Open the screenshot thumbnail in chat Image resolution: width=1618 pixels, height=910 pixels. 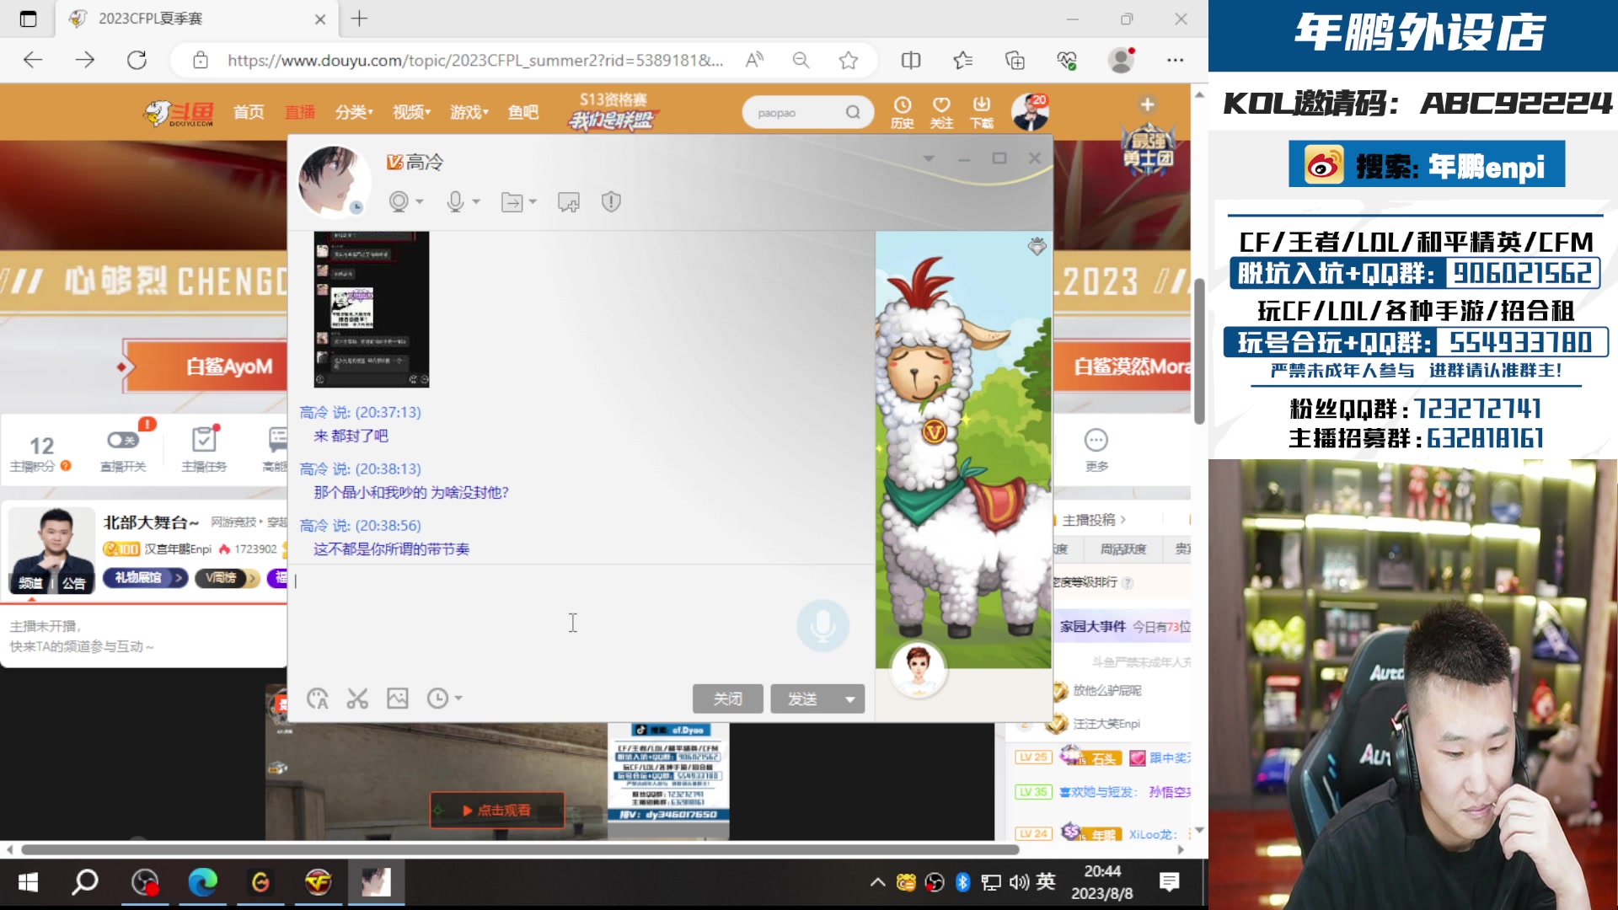(372, 309)
